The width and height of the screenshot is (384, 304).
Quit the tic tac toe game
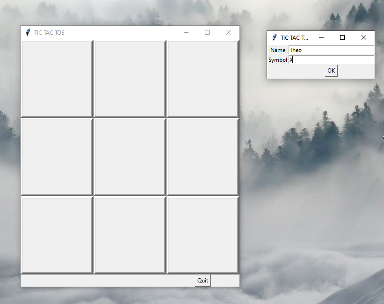point(203,281)
